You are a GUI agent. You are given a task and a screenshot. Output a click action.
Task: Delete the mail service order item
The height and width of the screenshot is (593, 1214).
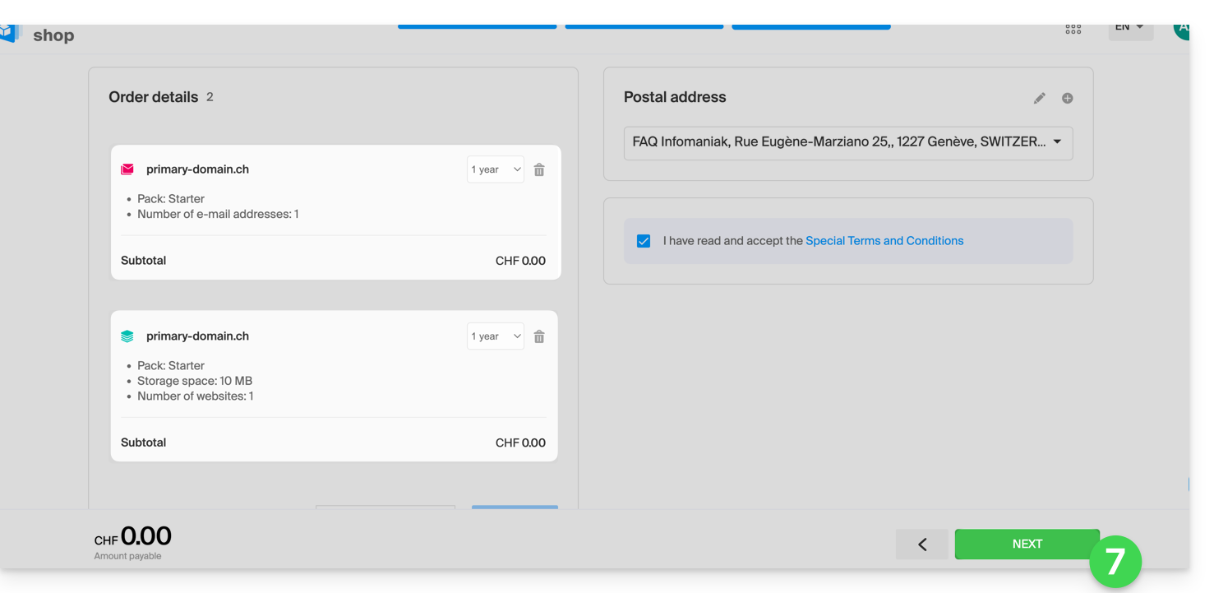pos(539,169)
